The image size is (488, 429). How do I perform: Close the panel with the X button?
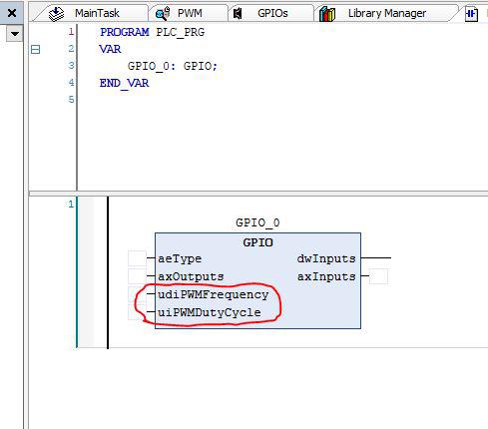click(12, 13)
